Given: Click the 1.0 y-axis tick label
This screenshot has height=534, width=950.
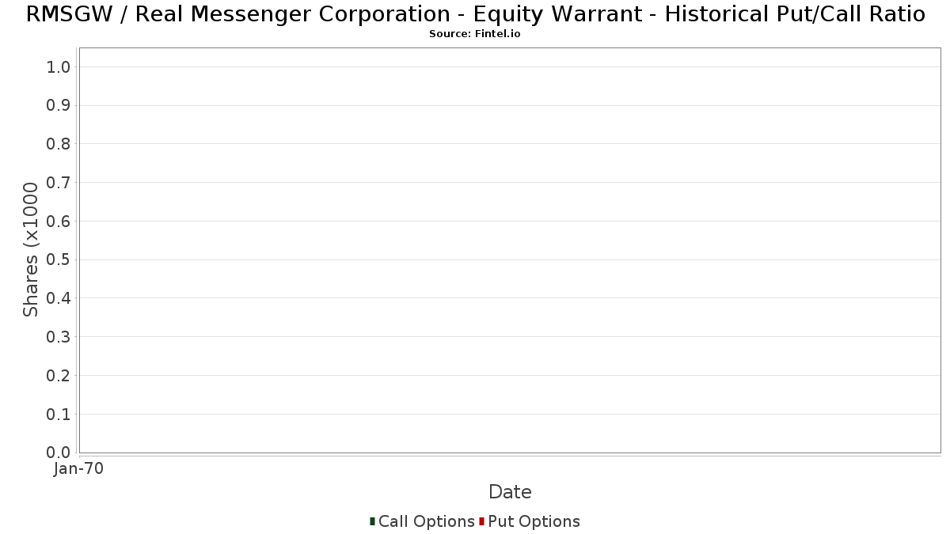Looking at the screenshot, I should [59, 67].
